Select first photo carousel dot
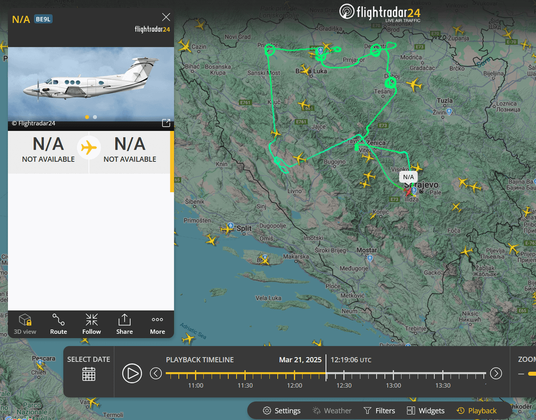Screen dimensions: 536x420 pos(87,117)
